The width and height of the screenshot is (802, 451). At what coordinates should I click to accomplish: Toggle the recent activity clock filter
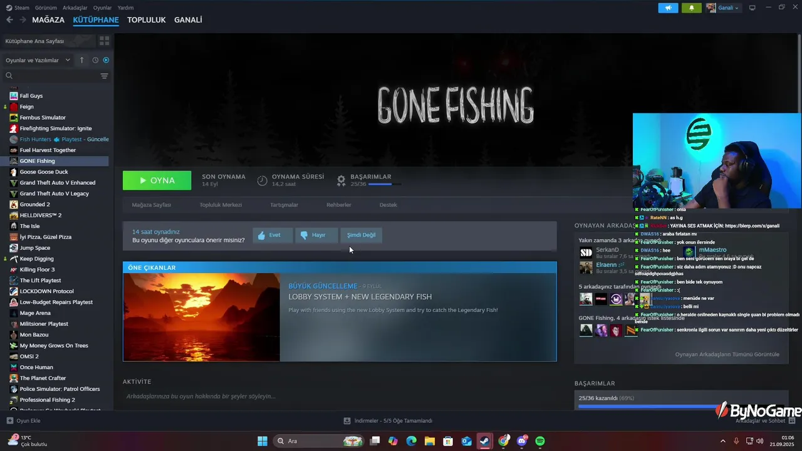(x=95, y=60)
